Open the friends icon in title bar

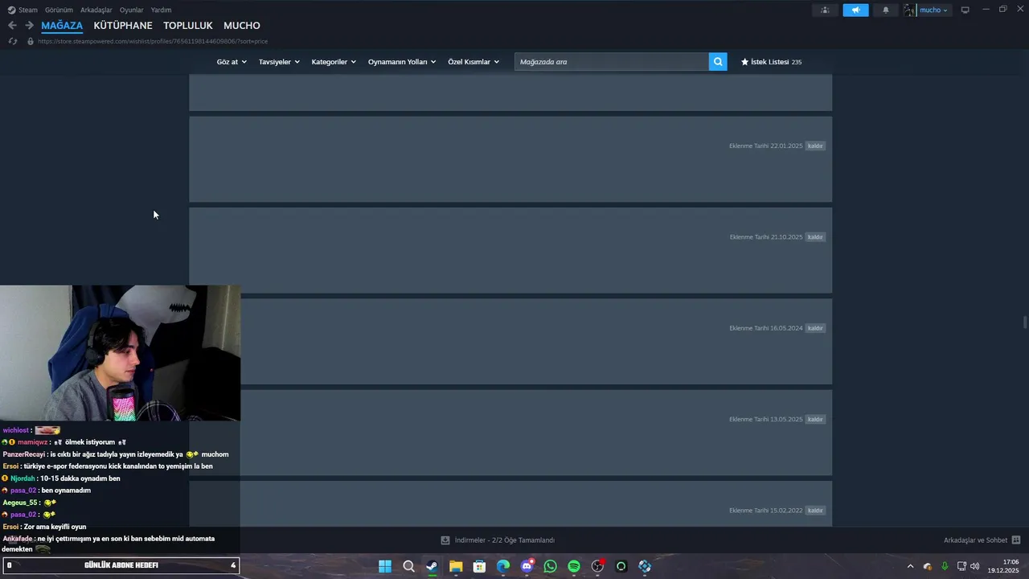click(825, 10)
